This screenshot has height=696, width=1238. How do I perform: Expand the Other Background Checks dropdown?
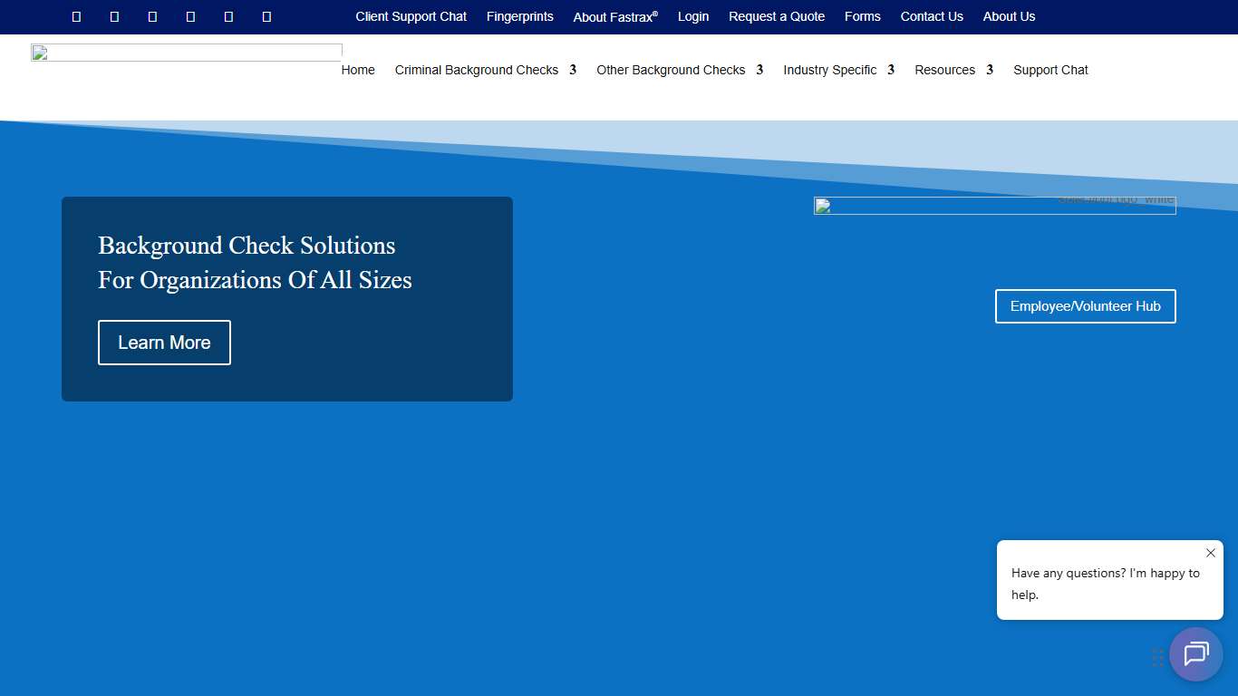click(670, 70)
